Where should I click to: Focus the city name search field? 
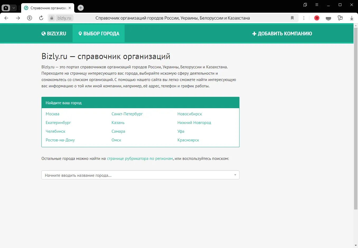tap(140, 175)
